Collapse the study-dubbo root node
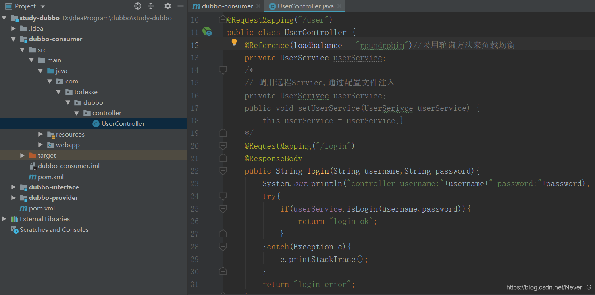 [4, 18]
